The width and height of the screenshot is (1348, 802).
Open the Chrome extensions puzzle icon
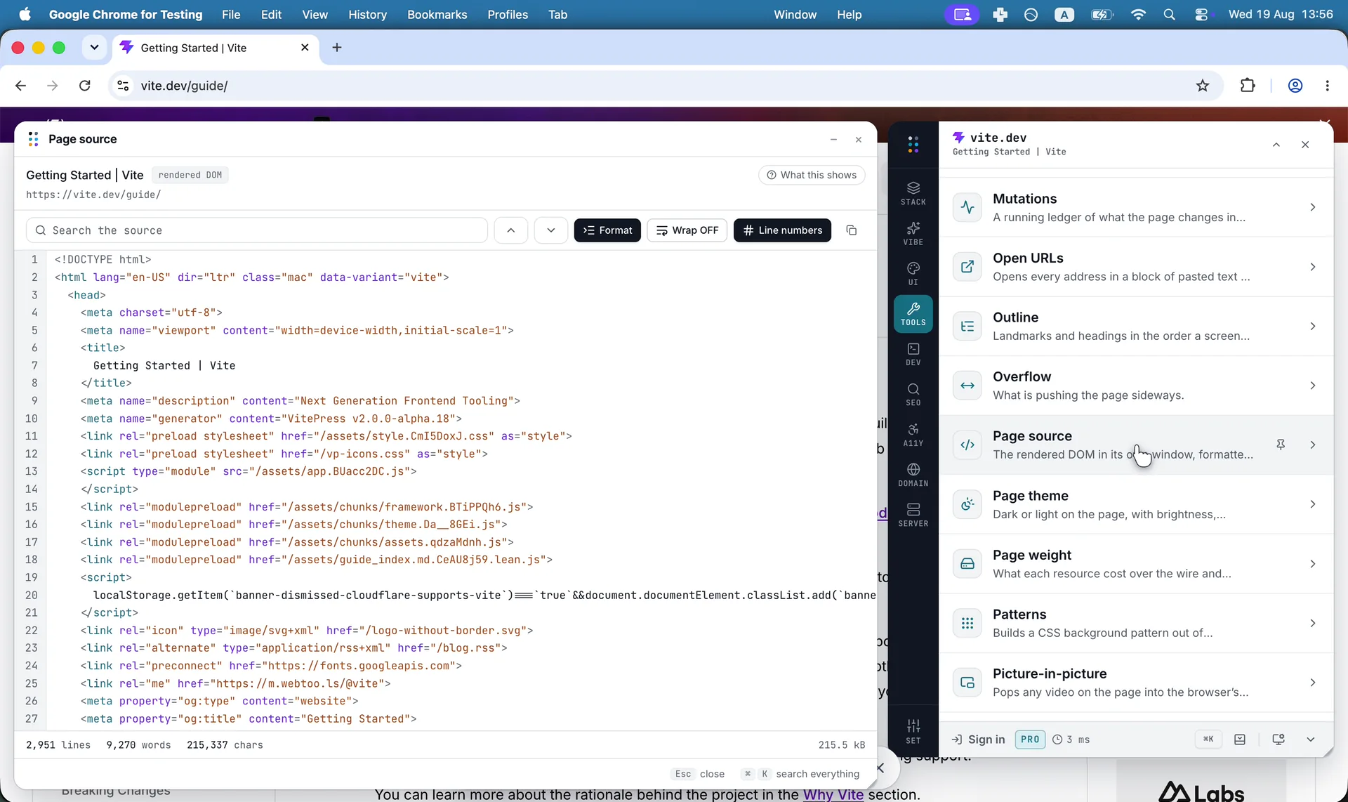[x=1247, y=86]
